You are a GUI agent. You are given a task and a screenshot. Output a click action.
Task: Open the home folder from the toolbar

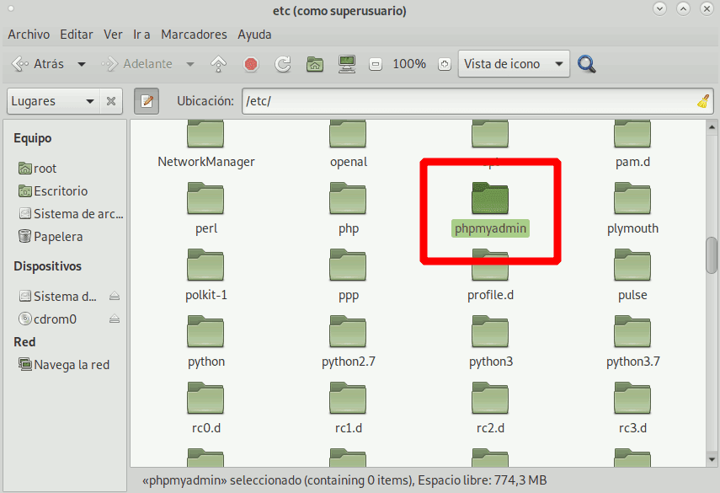[x=315, y=64]
